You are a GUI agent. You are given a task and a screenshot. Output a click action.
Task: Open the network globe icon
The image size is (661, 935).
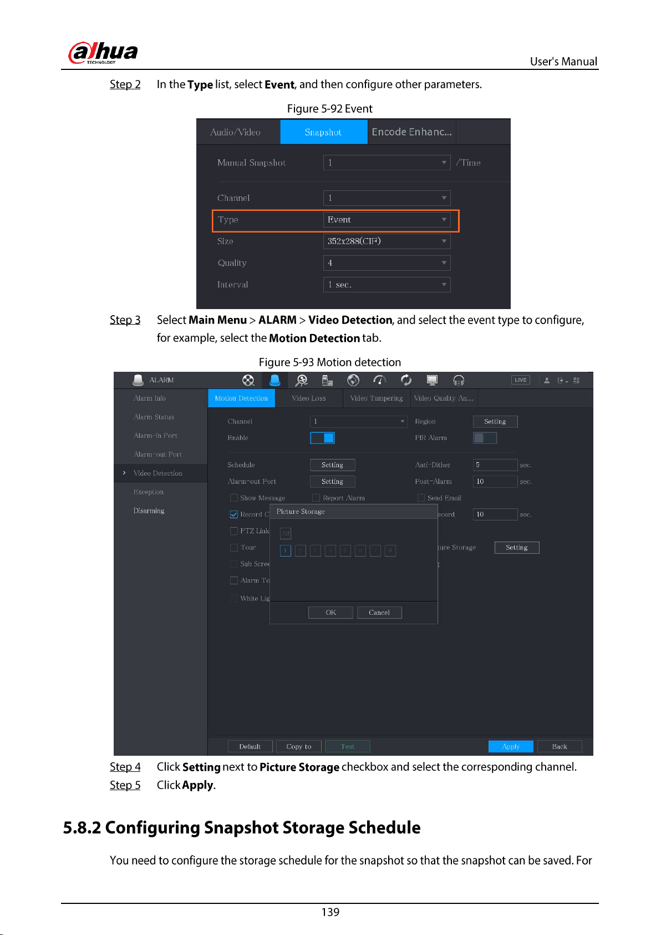[x=353, y=380]
